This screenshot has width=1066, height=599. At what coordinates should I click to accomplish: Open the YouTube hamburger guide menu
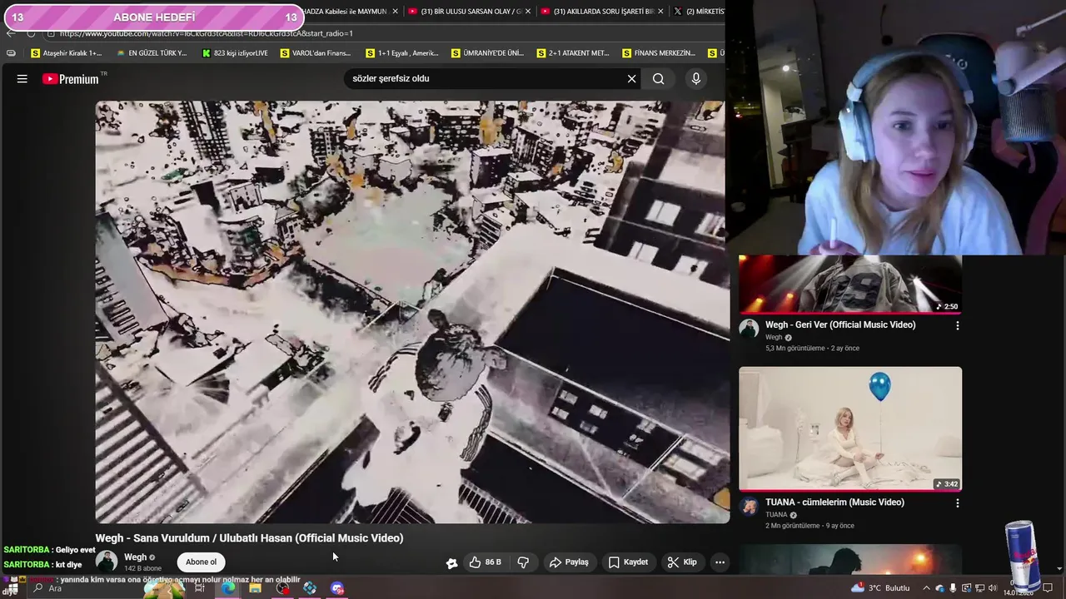click(x=22, y=79)
